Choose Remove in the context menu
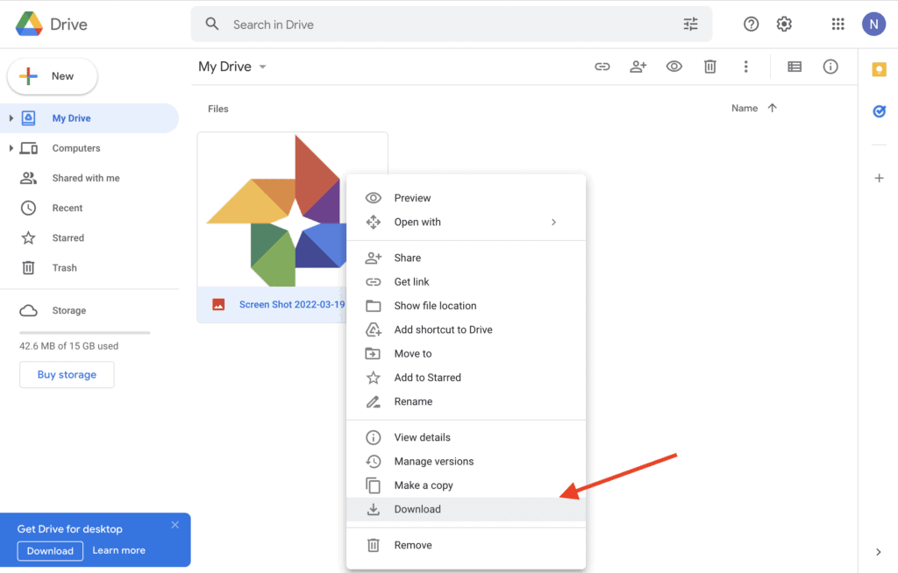Screen dimensions: 898x573 [x=467, y=545]
